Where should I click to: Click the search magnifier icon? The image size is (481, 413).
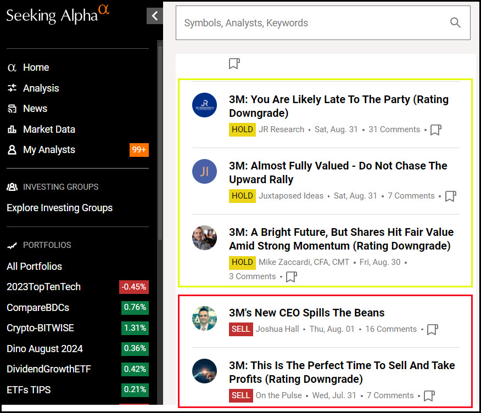tap(455, 22)
